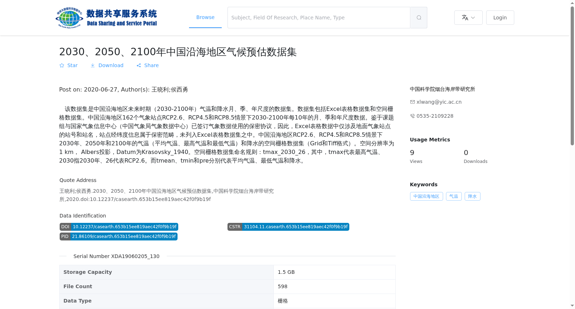Click the CSTR identifier badge
575x309 pixels.
point(288,227)
